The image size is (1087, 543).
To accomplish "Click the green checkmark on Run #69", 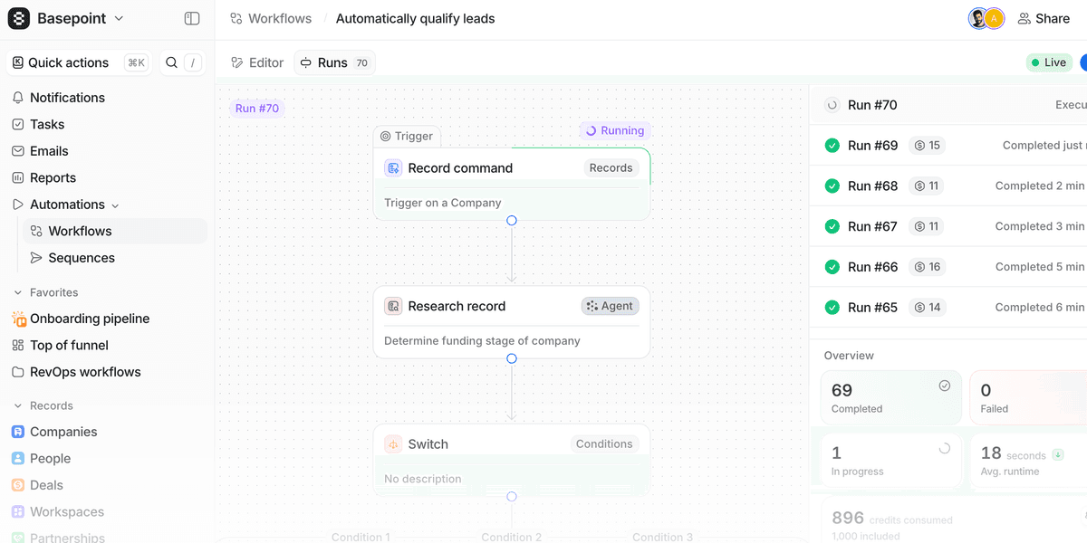I will (832, 146).
